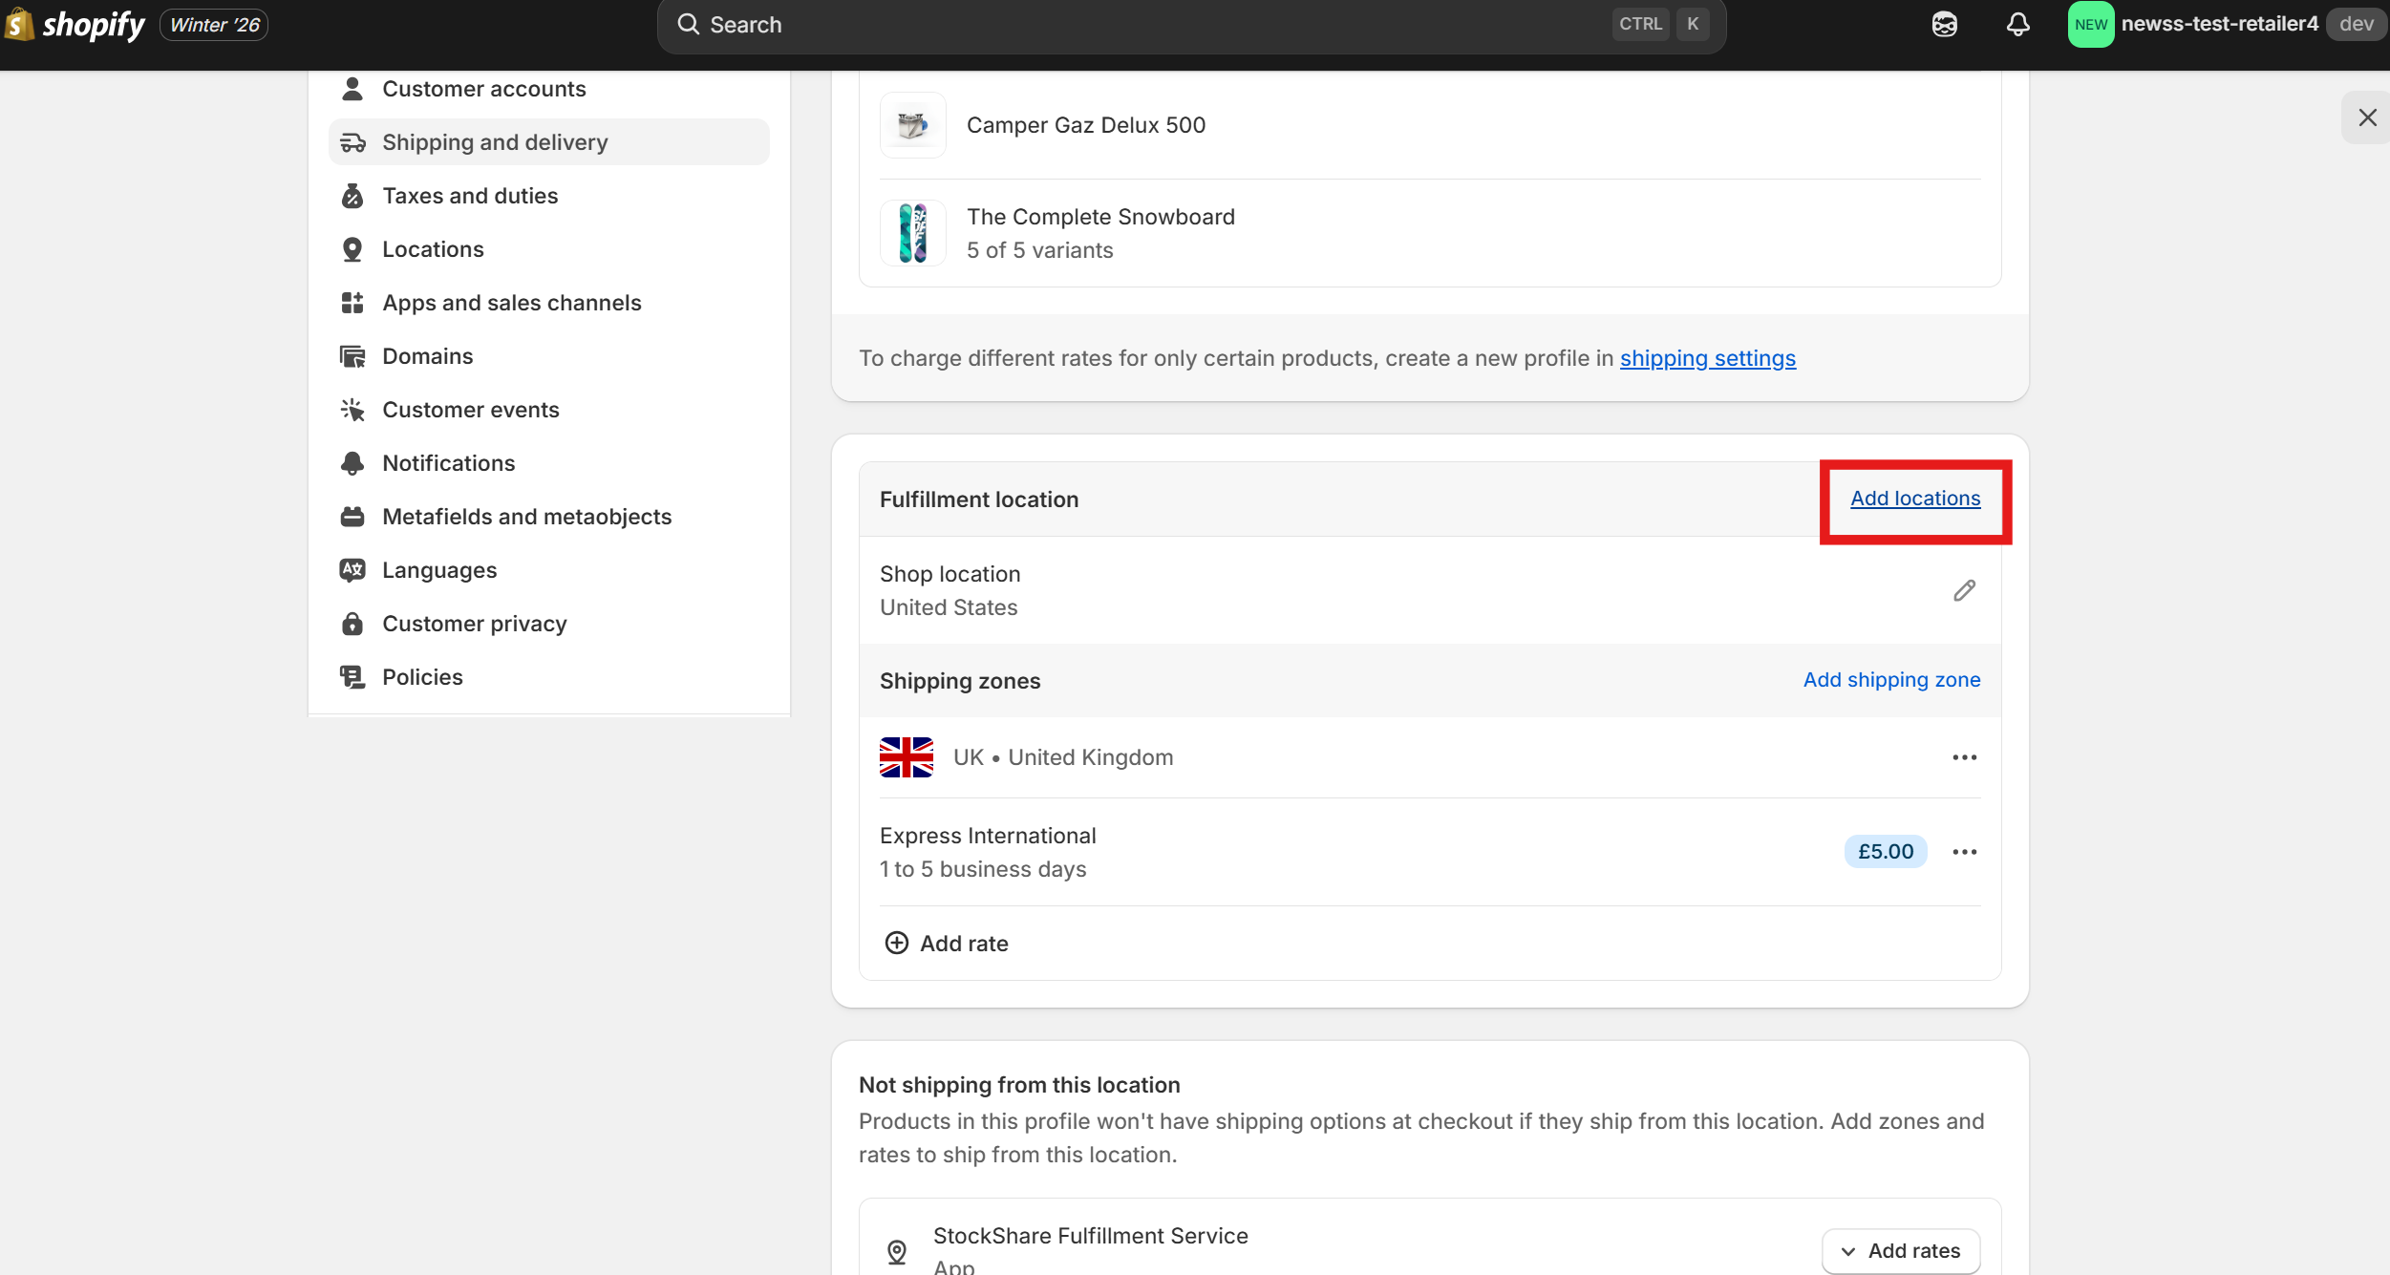Expand the Add rates dropdown for StockShare

point(1901,1250)
